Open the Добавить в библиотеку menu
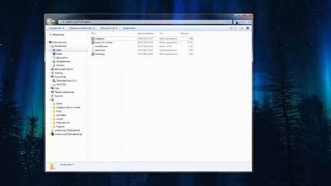331x186 pixels. point(82,28)
